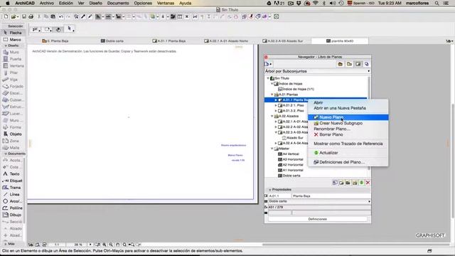Open the Ventanas menu
The image size is (455, 256).
click(x=166, y=3)
